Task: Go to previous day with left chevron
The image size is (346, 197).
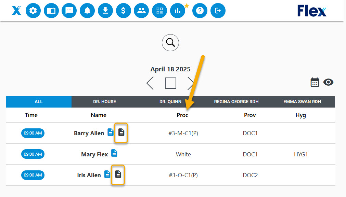Action: point(150,83)
